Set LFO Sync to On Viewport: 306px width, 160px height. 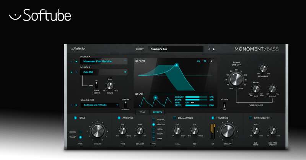pos(193,103)
